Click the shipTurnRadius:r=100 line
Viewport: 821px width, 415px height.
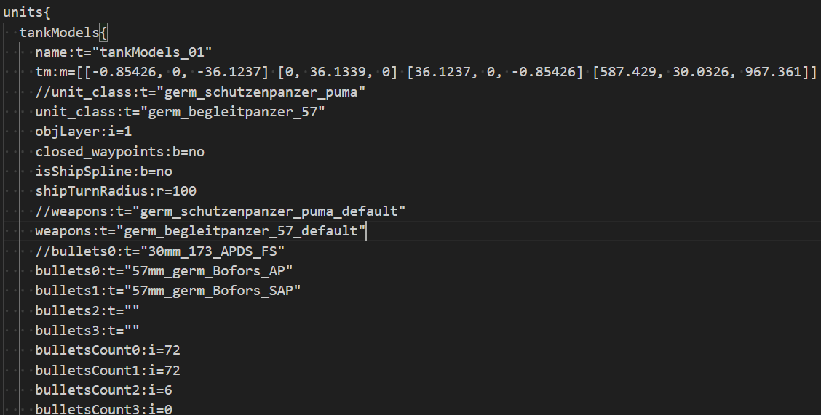(116, 191)
